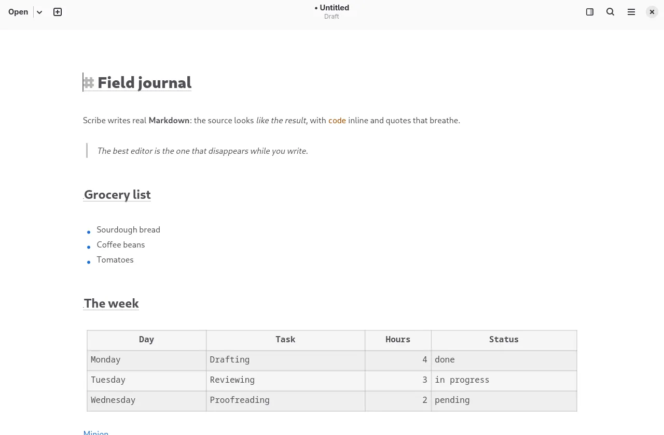
Task: Click the Sourdough bread list item
Action: 128,229
